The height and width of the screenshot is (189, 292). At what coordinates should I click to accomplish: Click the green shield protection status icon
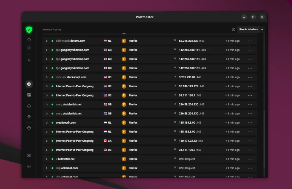pyautogui.click(x=29, y=29)
